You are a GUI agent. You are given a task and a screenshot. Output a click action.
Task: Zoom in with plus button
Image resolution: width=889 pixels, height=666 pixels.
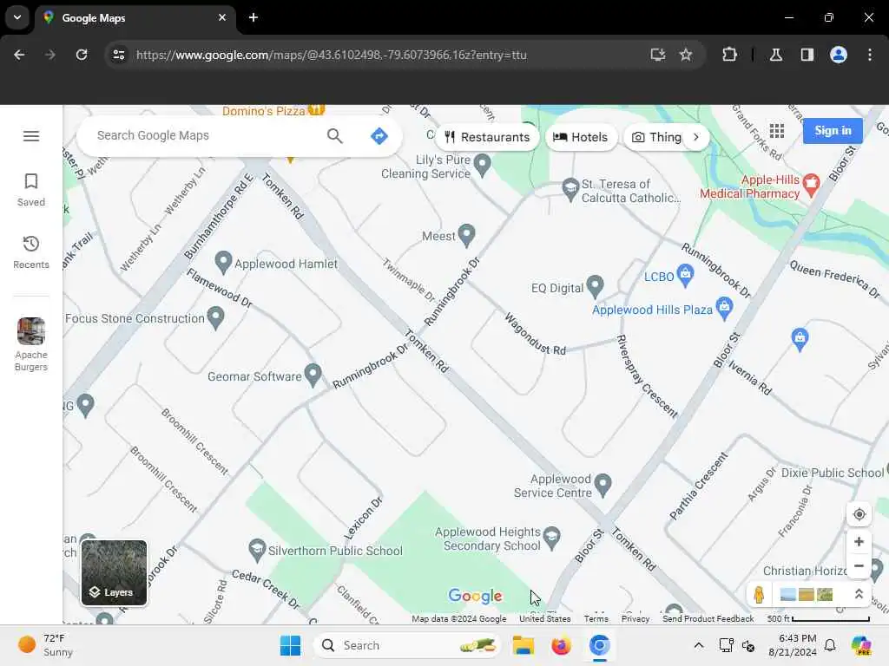tap(859, 541)
